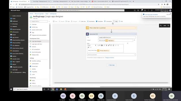Remove the Subject parameter with X

click(134, 40)
